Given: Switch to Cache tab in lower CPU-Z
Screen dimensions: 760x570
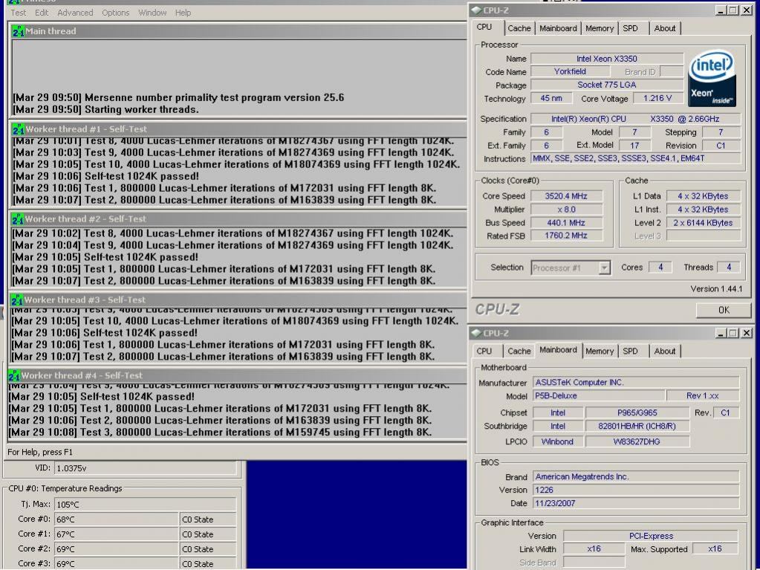Looking at the screenshot, I should click(x=519, y=352).
